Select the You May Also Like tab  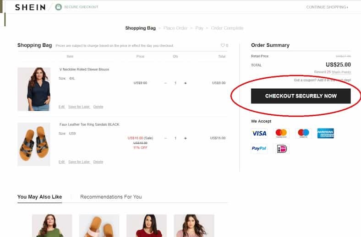click(39, 197)
